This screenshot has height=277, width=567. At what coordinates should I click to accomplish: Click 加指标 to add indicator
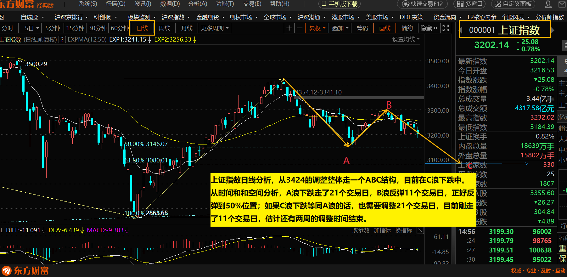tap(382, 230)
